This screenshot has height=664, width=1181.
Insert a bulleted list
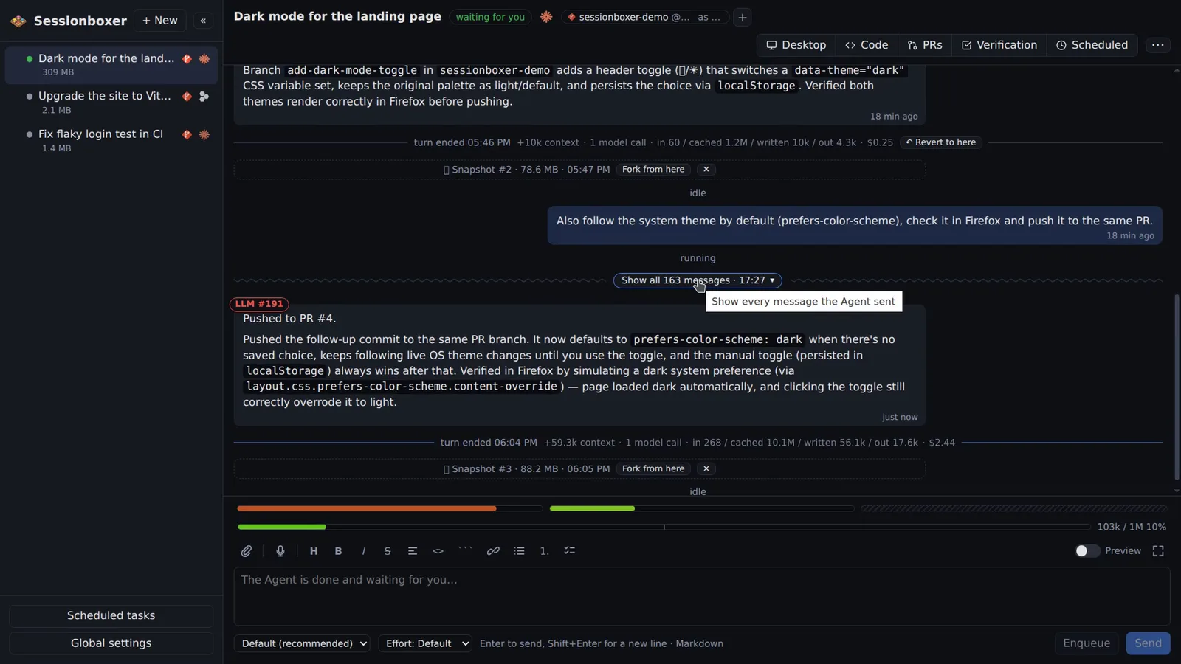point(520,551)
